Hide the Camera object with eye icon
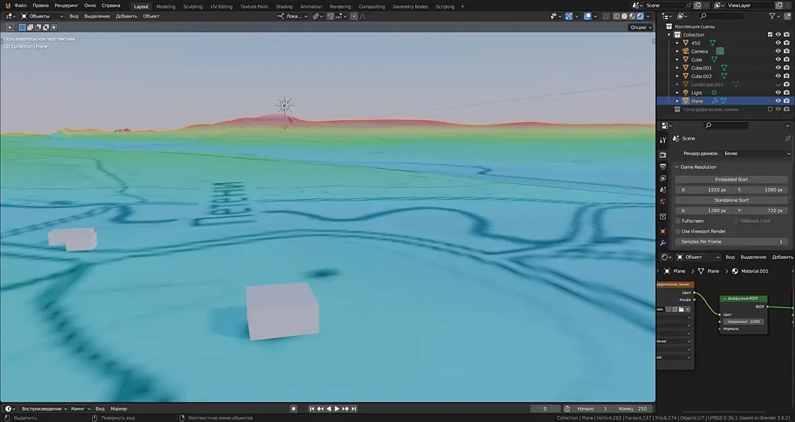This screenshot has width=795, height=422. (777, 51)
